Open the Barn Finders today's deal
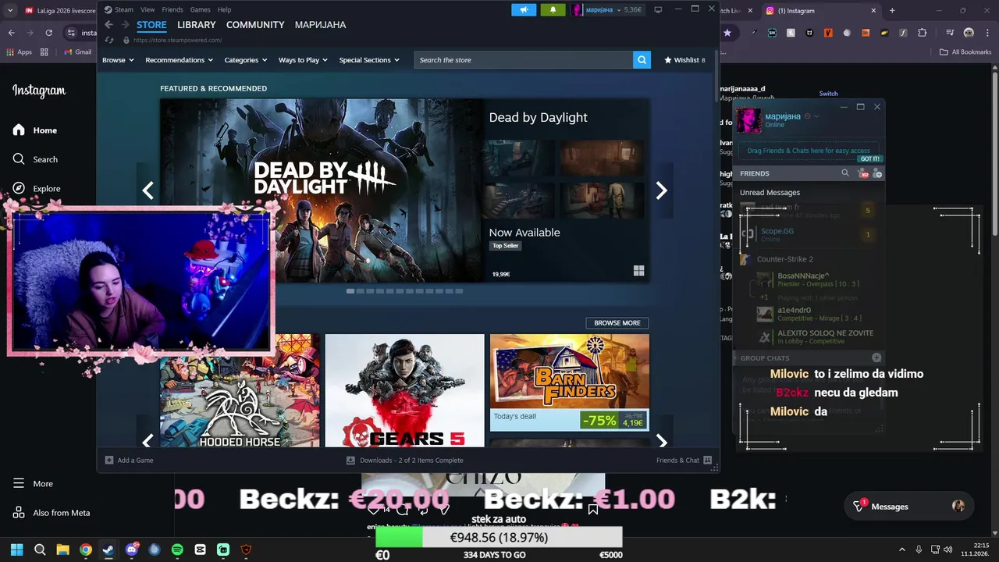This screenshot has width=999, height=562. click(570, 382)
